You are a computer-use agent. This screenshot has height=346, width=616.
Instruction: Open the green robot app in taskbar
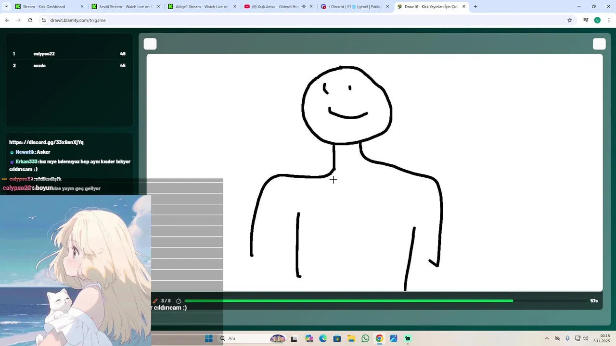pyautogui.click(x=408, y=338)
